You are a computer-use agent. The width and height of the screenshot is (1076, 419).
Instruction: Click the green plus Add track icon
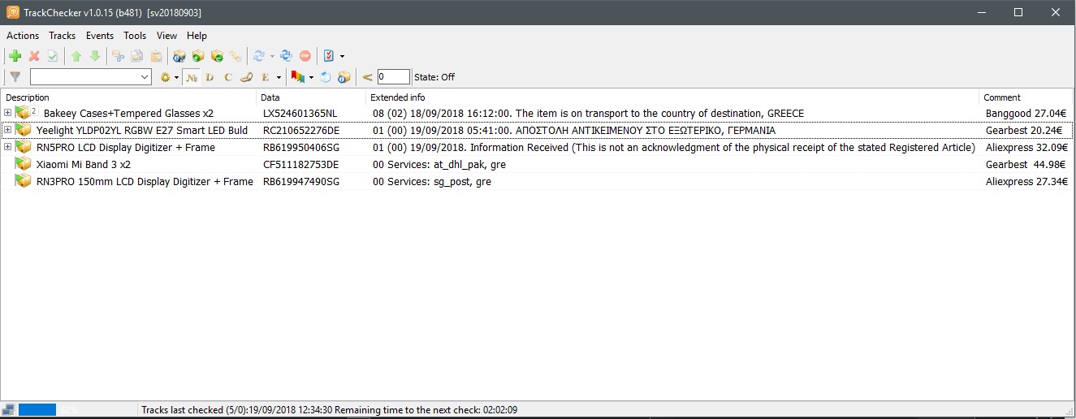(15, 56)
